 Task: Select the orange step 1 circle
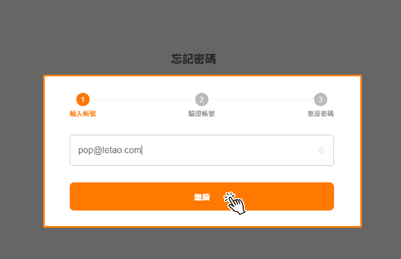click(83, 99)
